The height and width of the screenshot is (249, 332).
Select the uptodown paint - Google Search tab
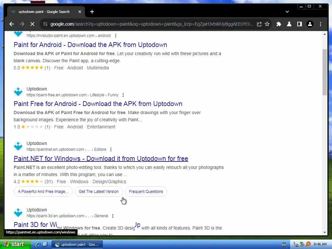point(46,12)
